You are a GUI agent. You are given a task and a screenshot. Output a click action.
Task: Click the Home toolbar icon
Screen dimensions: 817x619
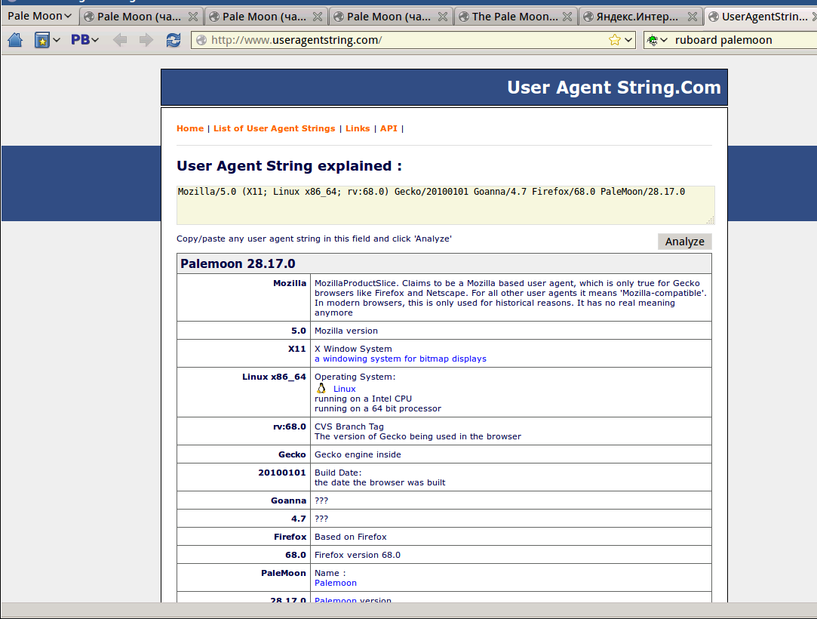[15, 40]
